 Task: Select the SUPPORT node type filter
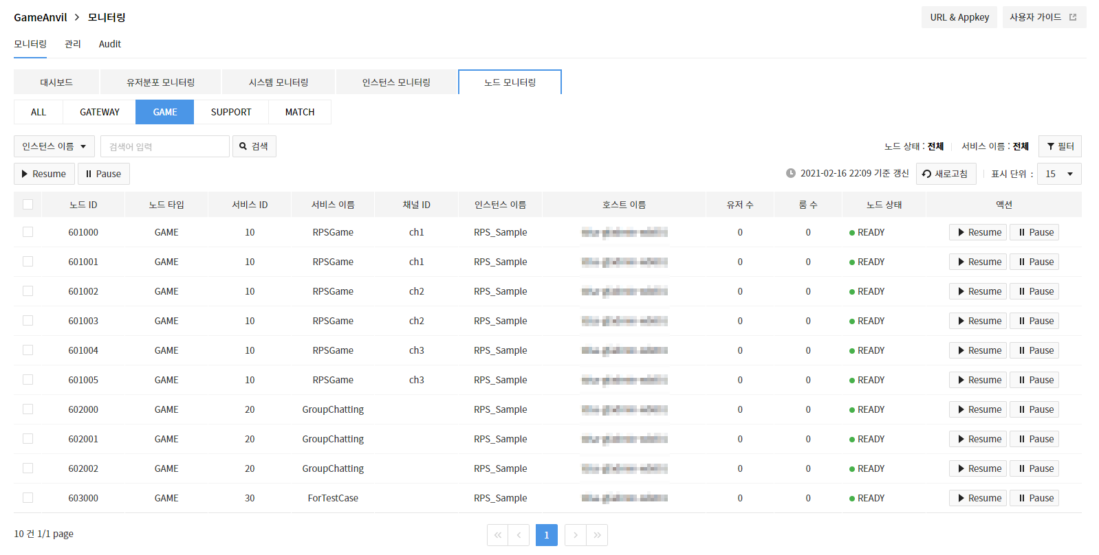click(231, 112)
